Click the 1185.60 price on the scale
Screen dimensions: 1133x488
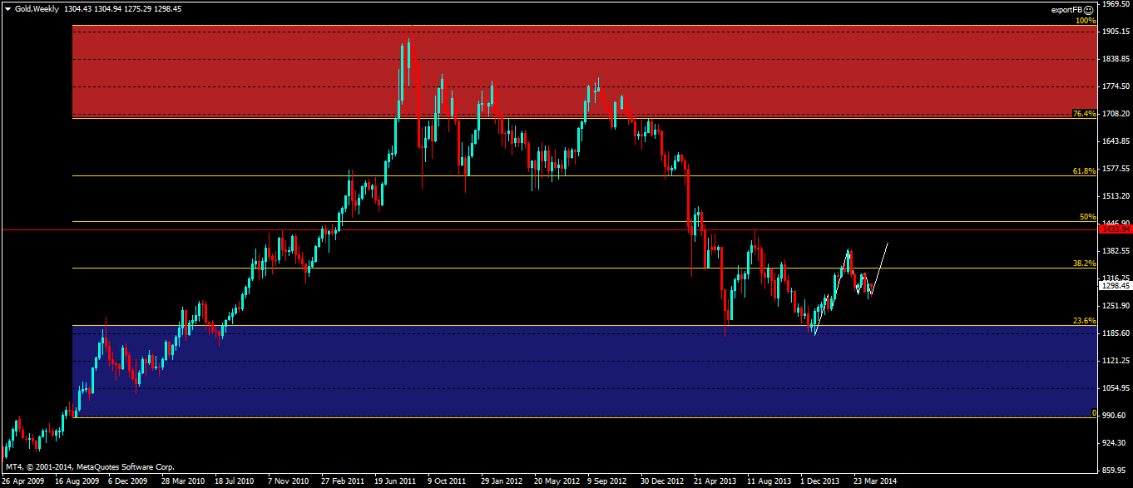pyautogui.click(x=1115, y=333)
